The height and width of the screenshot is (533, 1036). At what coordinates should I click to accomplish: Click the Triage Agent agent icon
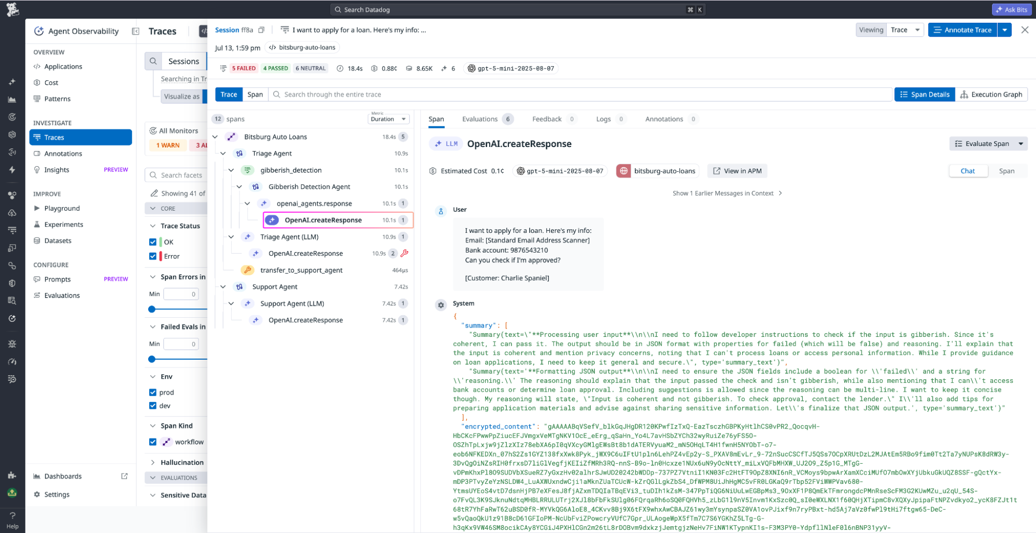239,153
